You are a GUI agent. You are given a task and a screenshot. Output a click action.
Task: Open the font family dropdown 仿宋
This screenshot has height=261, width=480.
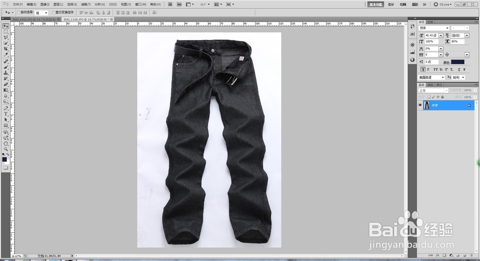click(434, 28)
